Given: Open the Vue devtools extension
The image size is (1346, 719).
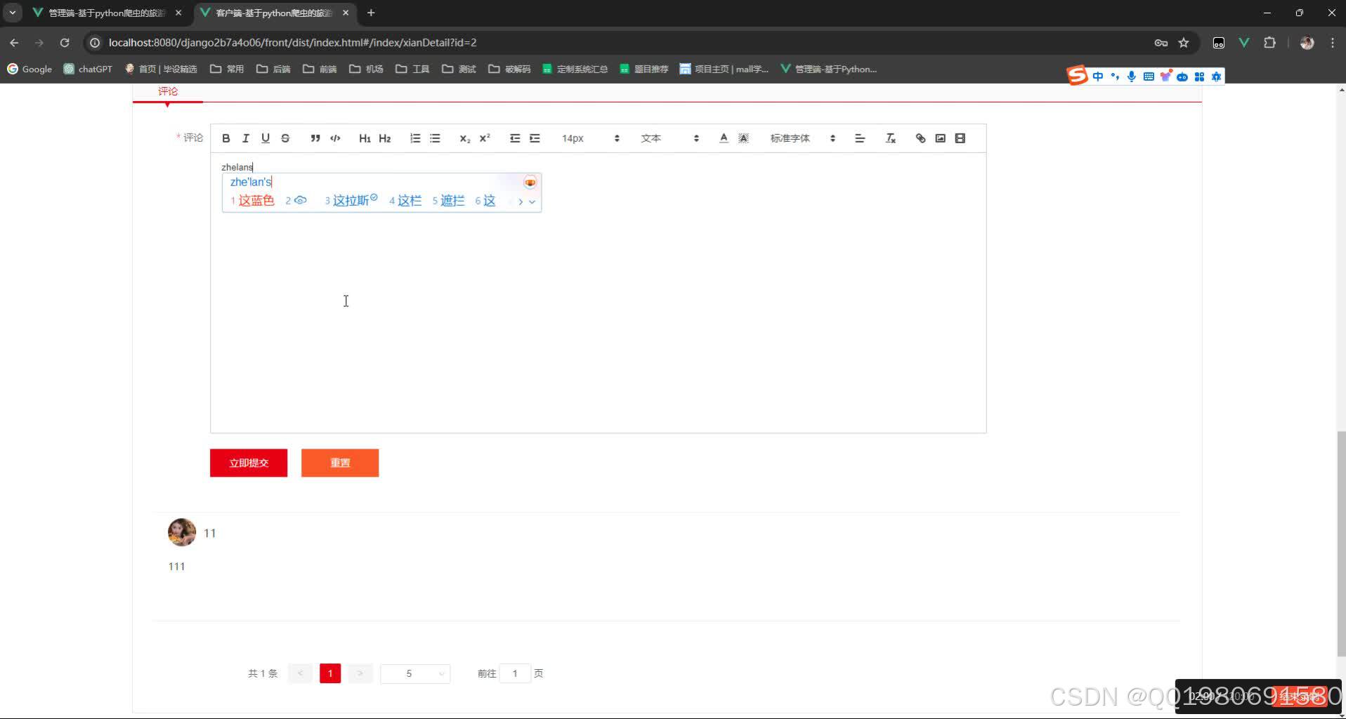Looking at the screenshot, I should coord(1244,43).
